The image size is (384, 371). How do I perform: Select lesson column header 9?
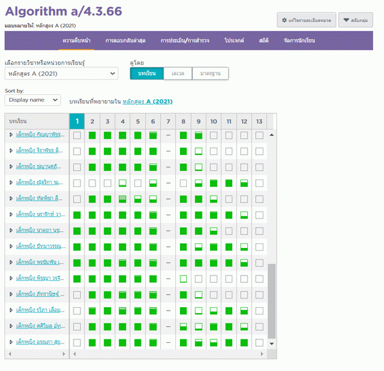198,121
